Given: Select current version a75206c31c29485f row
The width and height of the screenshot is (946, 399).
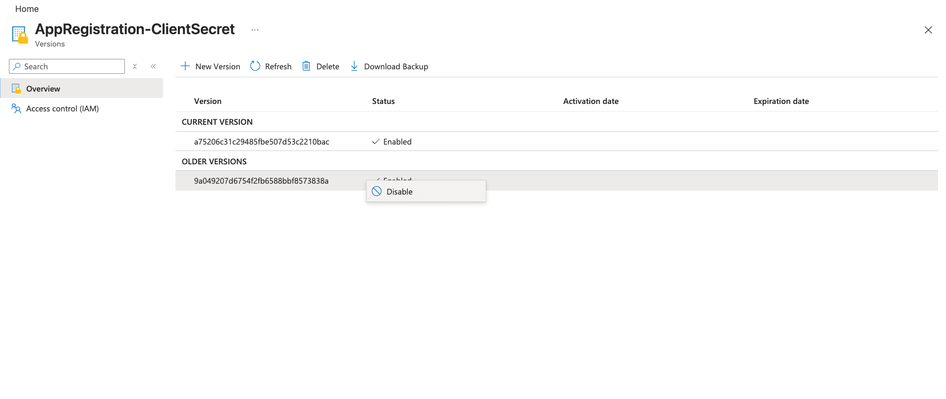Looking at the screenshot, I should point(262,142).
